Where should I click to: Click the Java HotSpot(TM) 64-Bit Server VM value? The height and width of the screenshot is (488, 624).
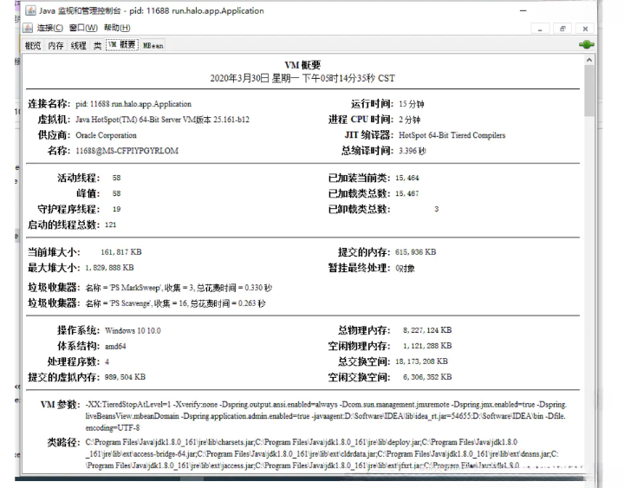coord(162,120)
